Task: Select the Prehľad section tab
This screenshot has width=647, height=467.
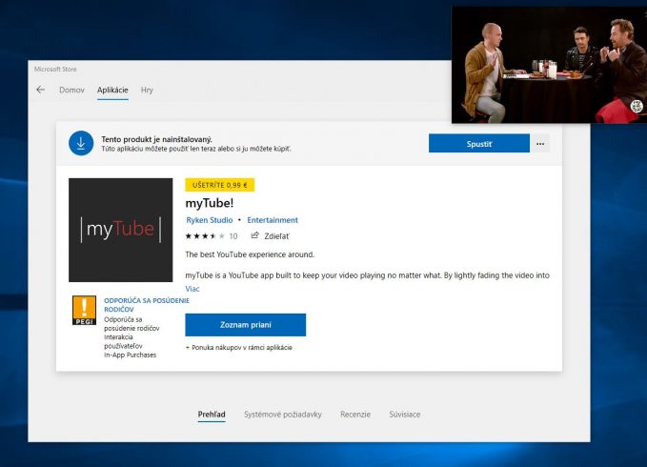Action: tap(212, 415)
